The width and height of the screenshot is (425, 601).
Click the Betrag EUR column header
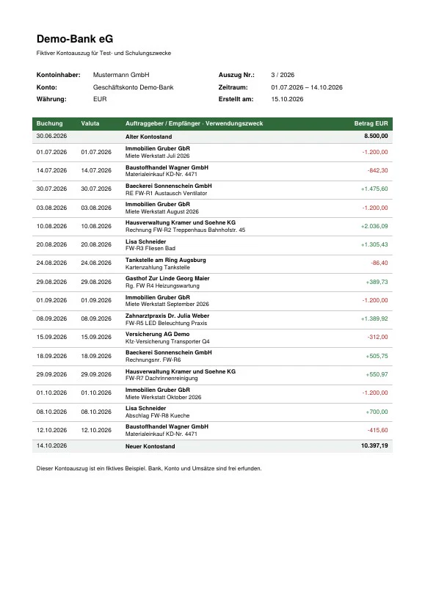pos(371,123)
